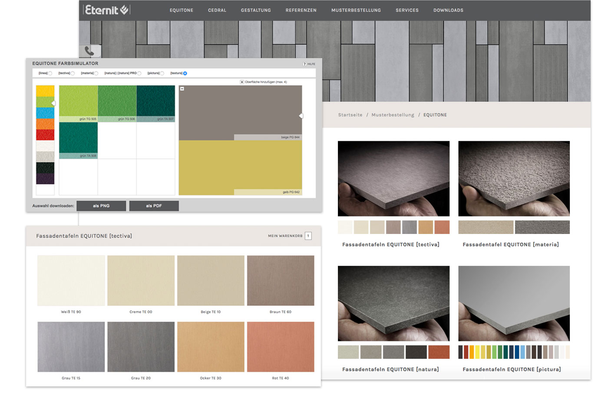The image size is (608, 393).
Task: Pick yellow in the simulator color strip
Action: [45, 91]
